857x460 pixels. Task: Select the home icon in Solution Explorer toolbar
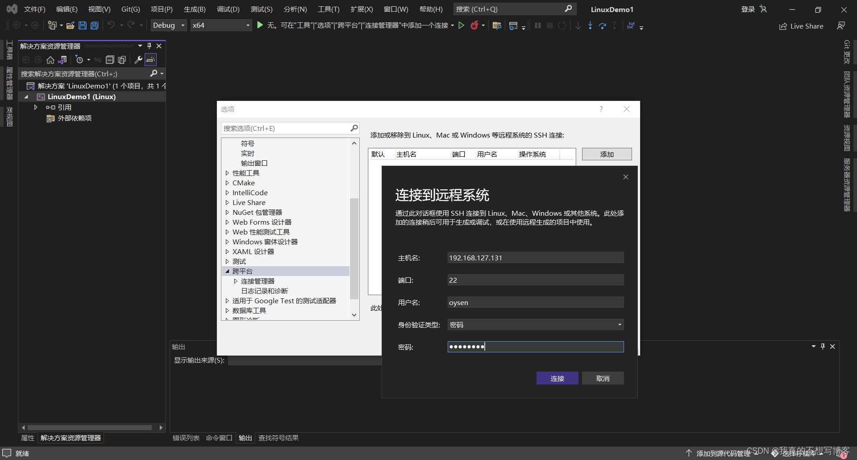click(50, 59)
